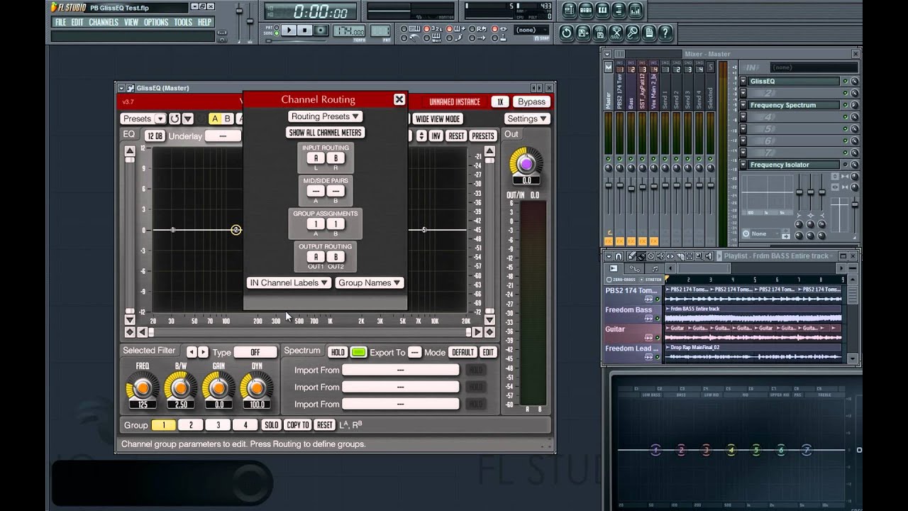Viewport: 908px width, 511px height.
Task: Select the A state button in GlissEQ
Action: pos(215,119)
